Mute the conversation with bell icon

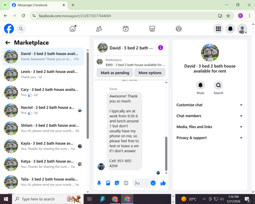(200, 85)
